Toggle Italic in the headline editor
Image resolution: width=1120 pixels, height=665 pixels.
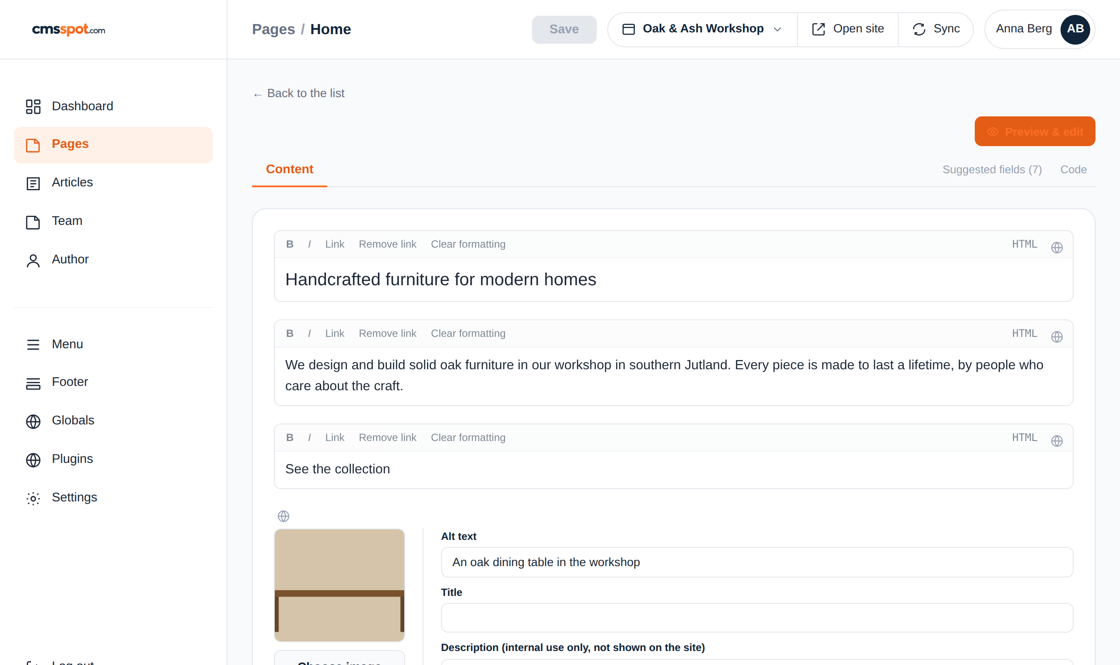point(309,244)
